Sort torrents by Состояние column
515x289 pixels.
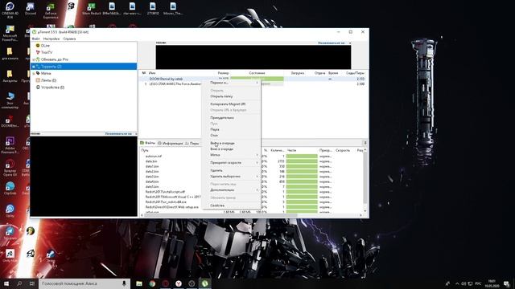pyautogui.click(x=257, y=73)
